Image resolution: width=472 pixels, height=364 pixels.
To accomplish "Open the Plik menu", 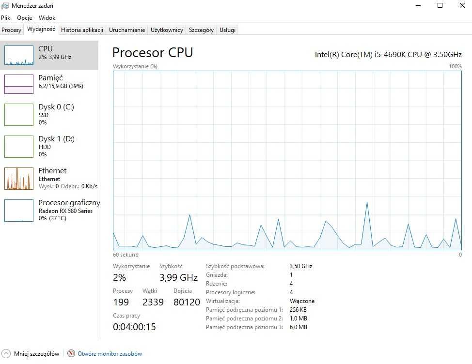I will 6,18.
